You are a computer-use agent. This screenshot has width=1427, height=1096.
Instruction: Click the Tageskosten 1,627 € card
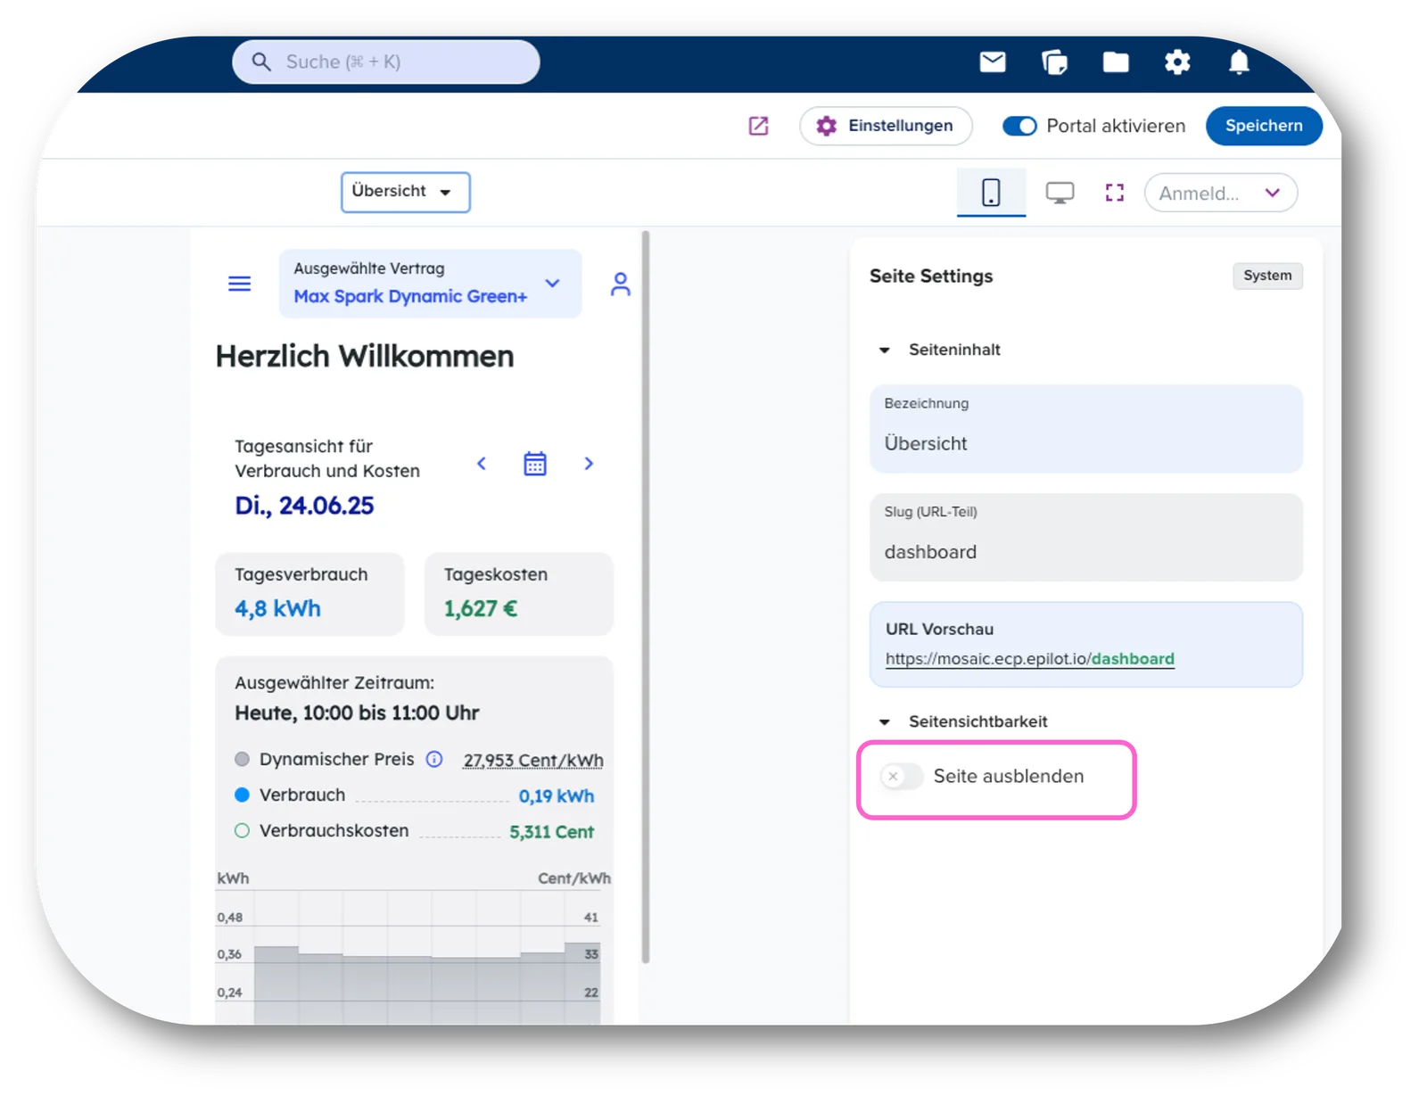(519, 594)
